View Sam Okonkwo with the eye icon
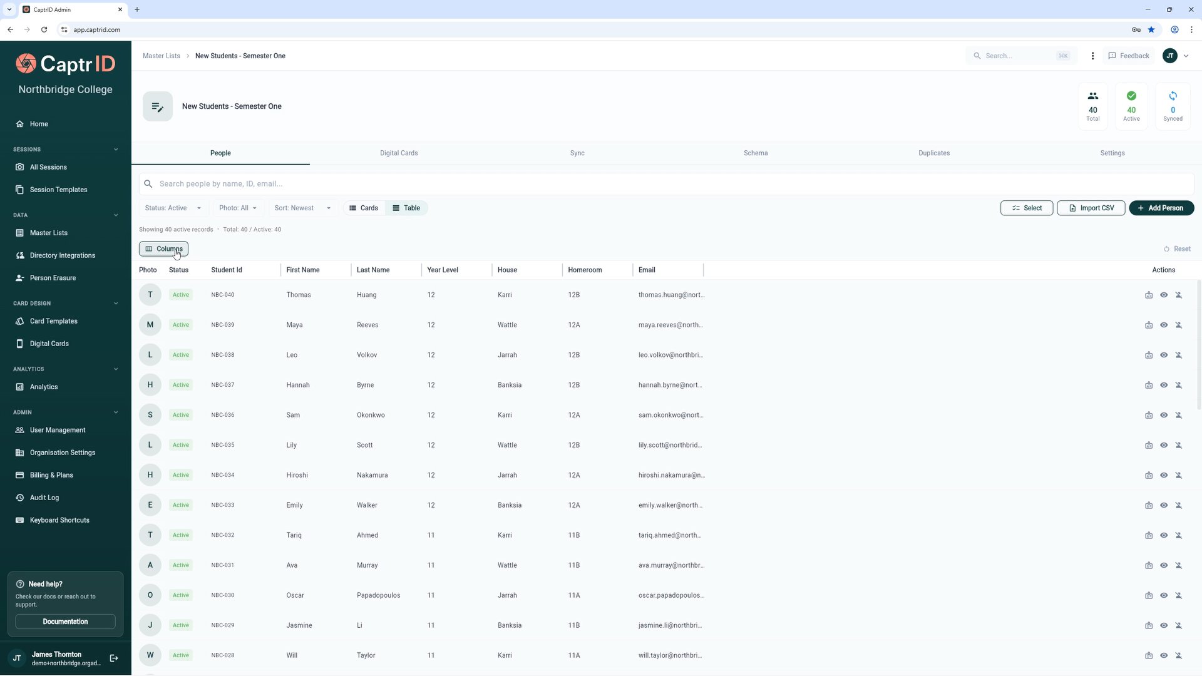1202x676 pixels. pos(1163,415)
